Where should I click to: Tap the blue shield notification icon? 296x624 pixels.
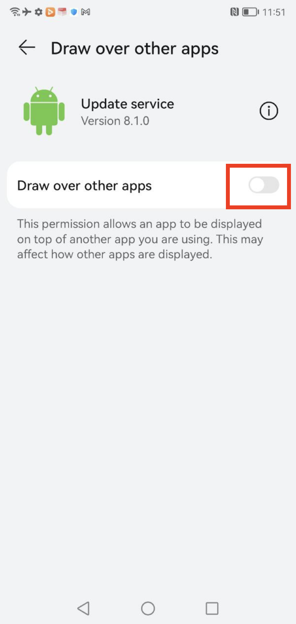coord(74,12)
